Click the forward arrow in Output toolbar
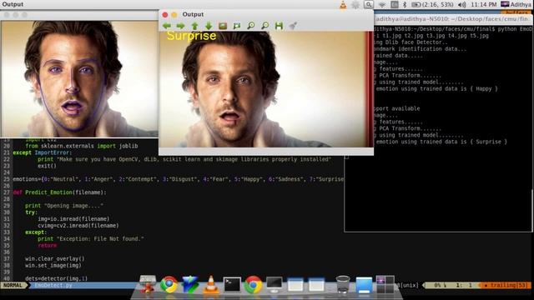Image resolution: width=534 pixels, height=300 pixels. pyautogui.click(x=180, y=26)
